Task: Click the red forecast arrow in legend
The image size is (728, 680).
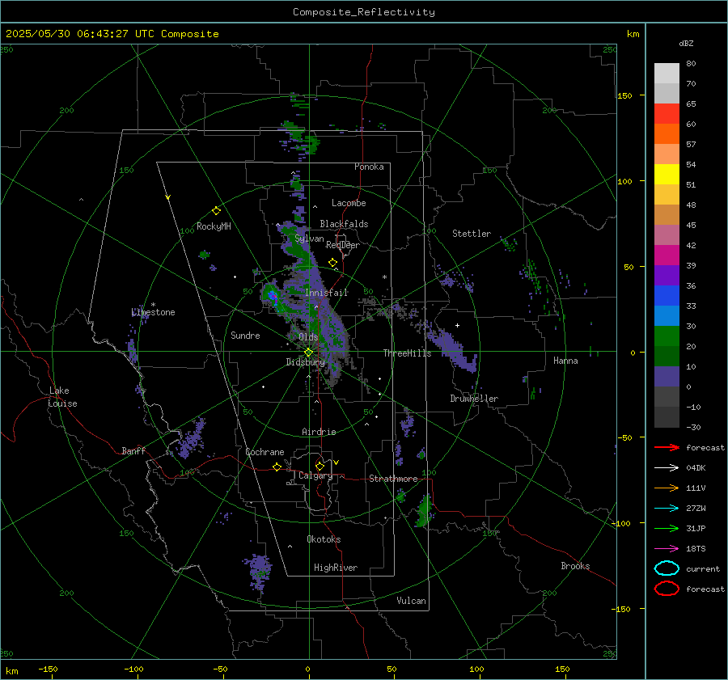Action: (667, 447)
